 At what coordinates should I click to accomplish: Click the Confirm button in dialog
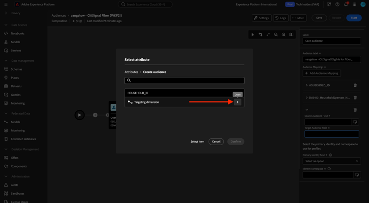coord(236,142)
